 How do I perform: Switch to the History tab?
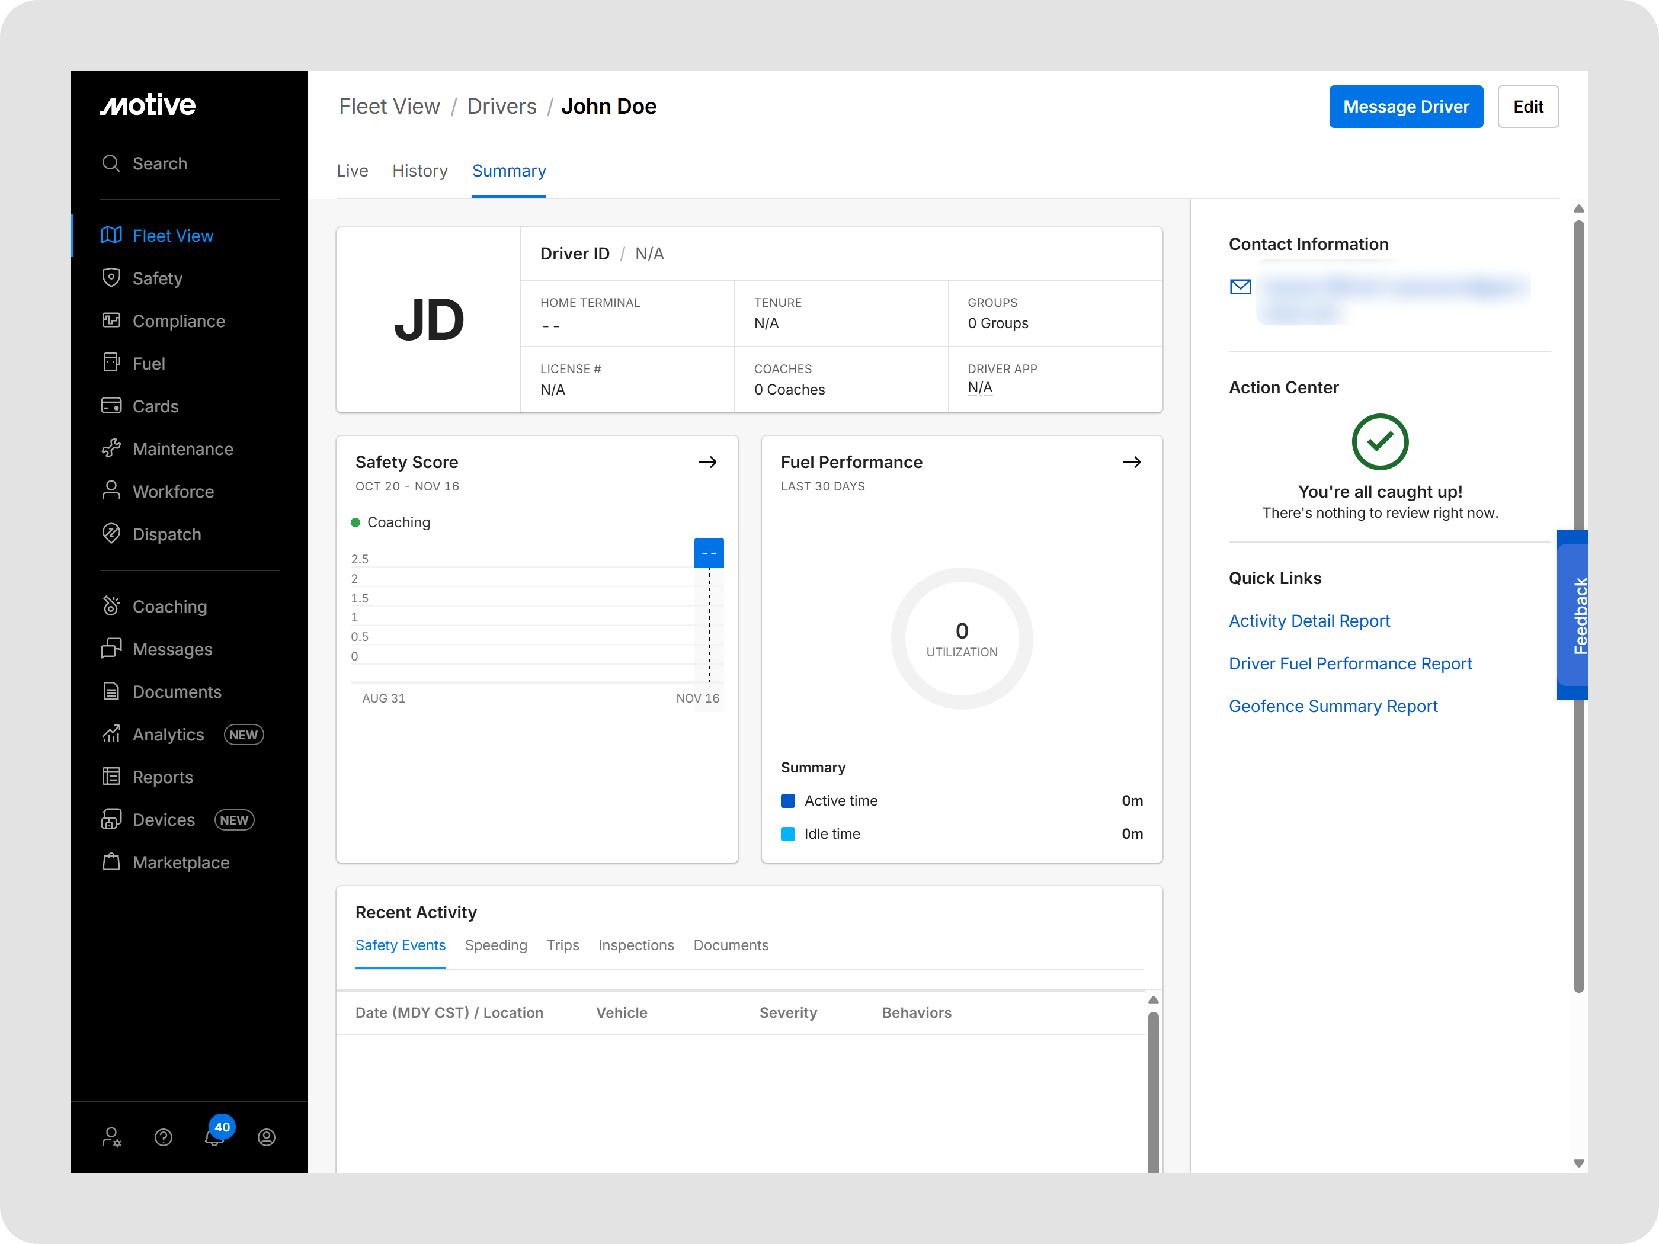[x=419, y=171]
